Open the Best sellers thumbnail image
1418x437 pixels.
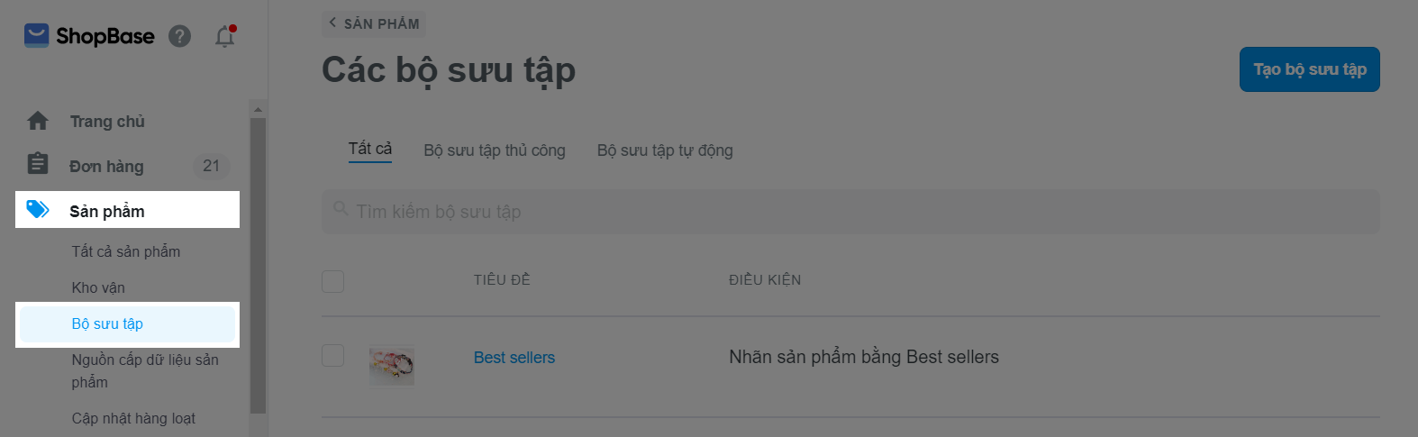pyautogui.click(x=392, y=366)
